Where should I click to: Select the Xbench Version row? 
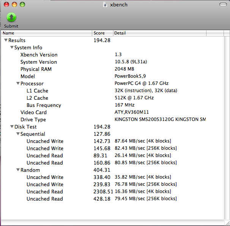point(112,55)
